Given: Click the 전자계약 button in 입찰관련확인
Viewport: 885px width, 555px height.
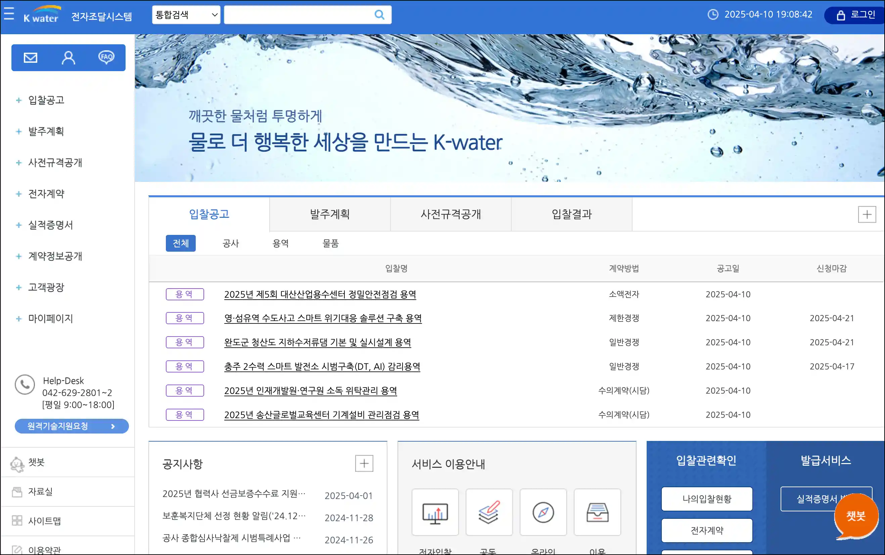Looking at the screenshot, I should [707, 530].
